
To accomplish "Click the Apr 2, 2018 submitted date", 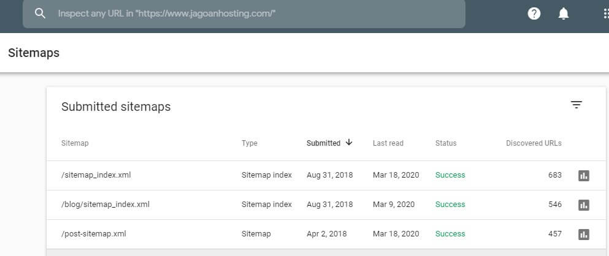I will [327, 234].
